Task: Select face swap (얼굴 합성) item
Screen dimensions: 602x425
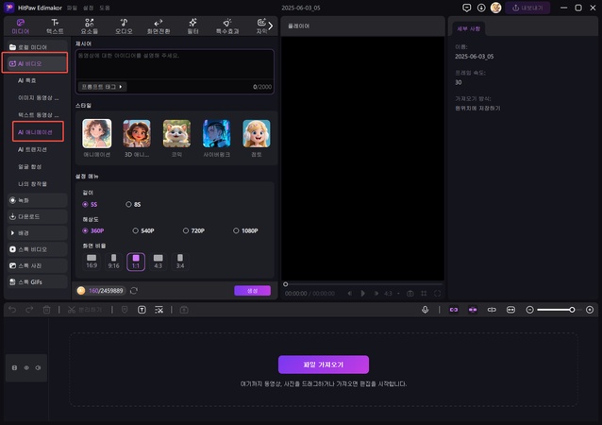Action: 30,166
